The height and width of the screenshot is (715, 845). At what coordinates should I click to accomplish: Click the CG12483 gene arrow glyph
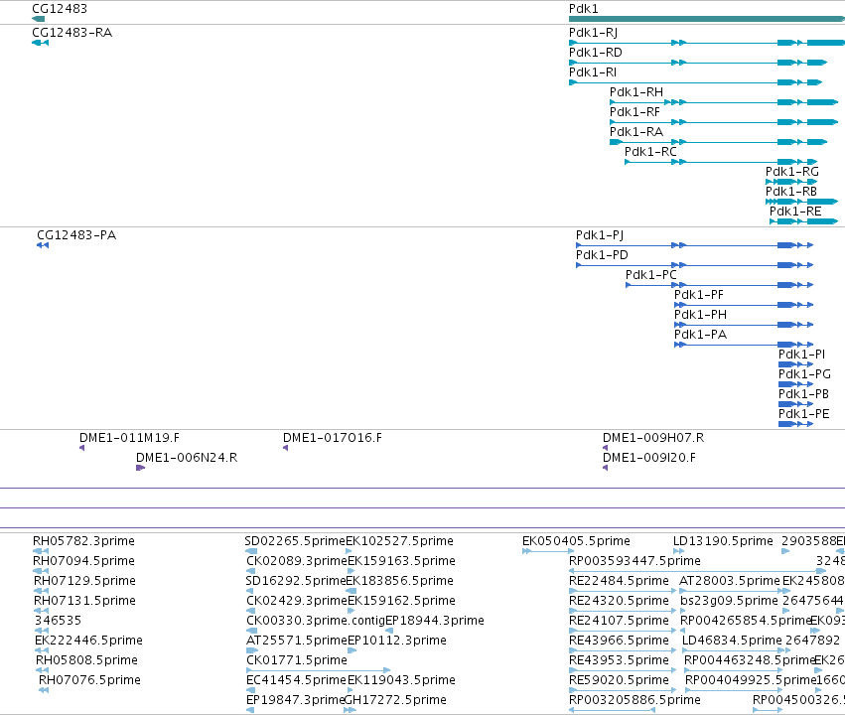coord(39,19)
